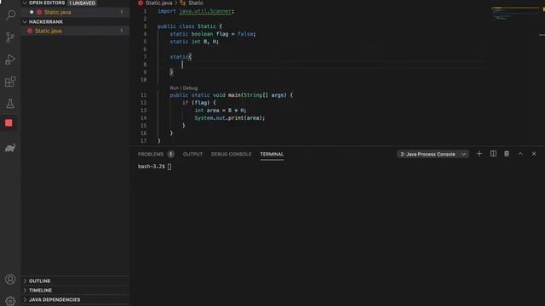Click the minimap code overview
The height and width of the screenshot is (306, 545).
click(x=516, y=14)
